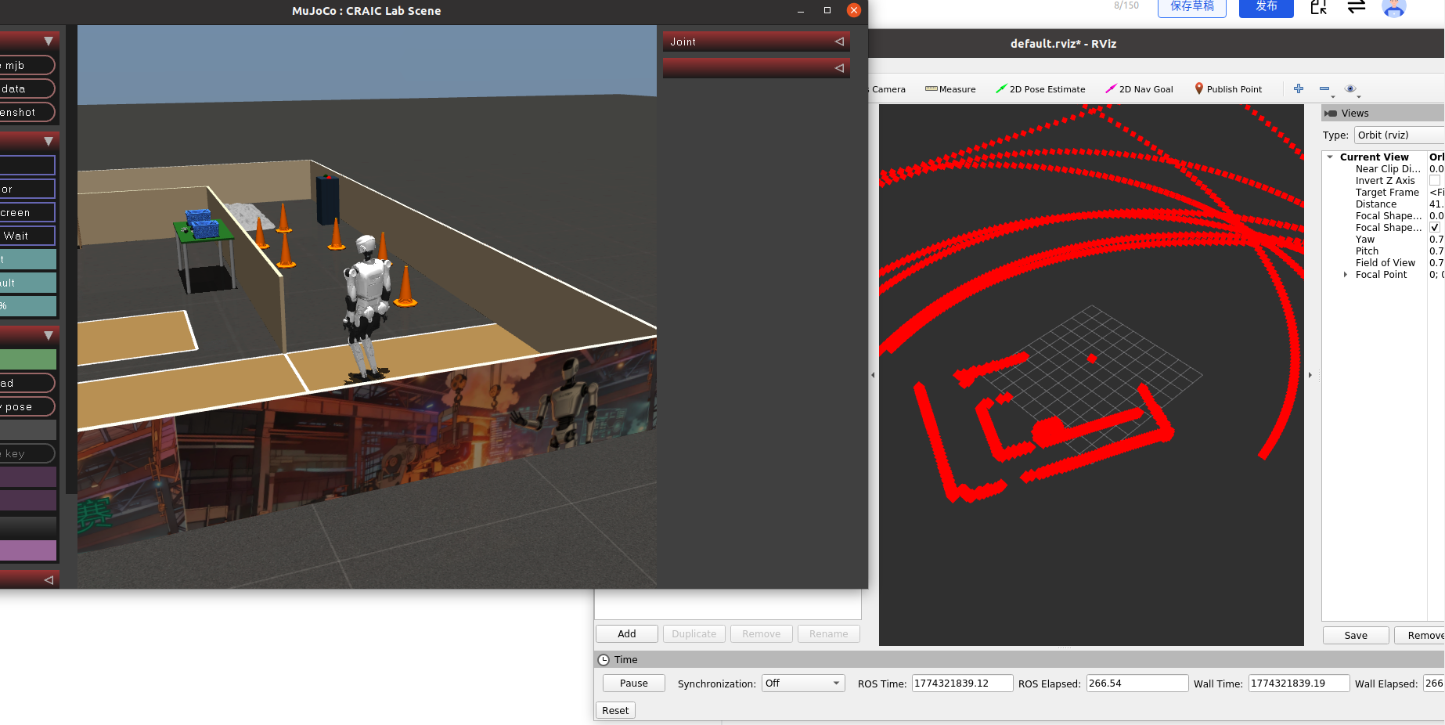Open the view Type Orbit combo box
This screenshot has width=1445, height=725.
click(x=1399, y=135)
